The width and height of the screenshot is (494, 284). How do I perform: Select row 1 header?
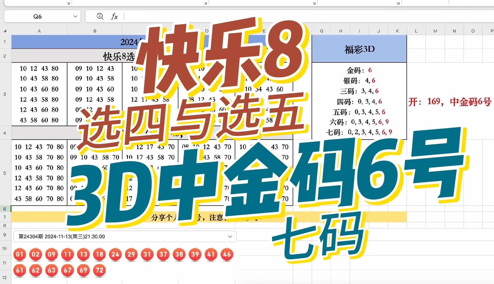(5, 42)
